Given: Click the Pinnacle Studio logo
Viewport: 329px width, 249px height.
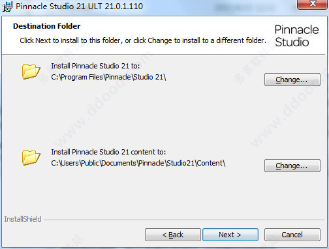Looking at the screenshot, I should [x=296, y=36].
